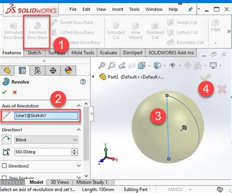Screen dimensions: 232x193
Task: Cancel Revolve with red X in PropertyManager
Action: click(x=15, y=92)
